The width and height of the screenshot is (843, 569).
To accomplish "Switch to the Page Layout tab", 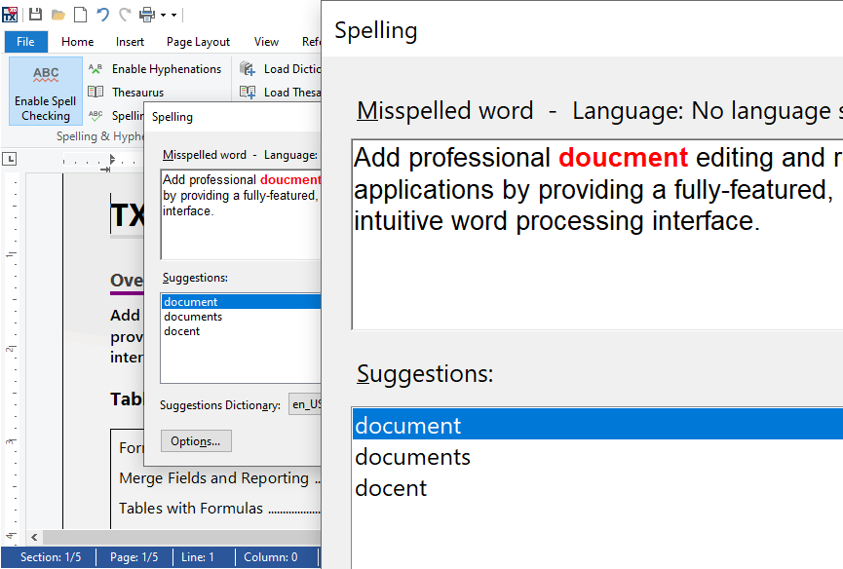I will pos(198,42).
